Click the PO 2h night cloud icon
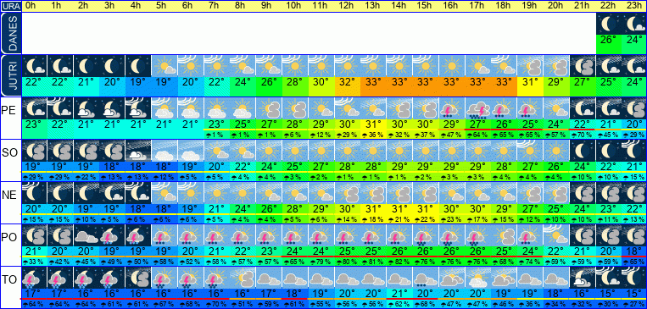The image size is (647, 309). click(x=86, y=235)
